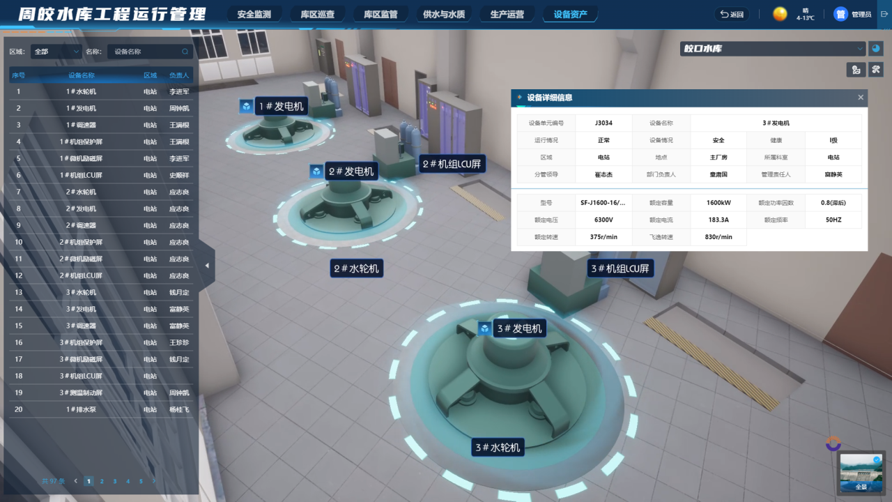Click the blue 管 administrator avatar
Image resolution: width=892 pixels, height=502 pixels.
[x=840, y=14]
